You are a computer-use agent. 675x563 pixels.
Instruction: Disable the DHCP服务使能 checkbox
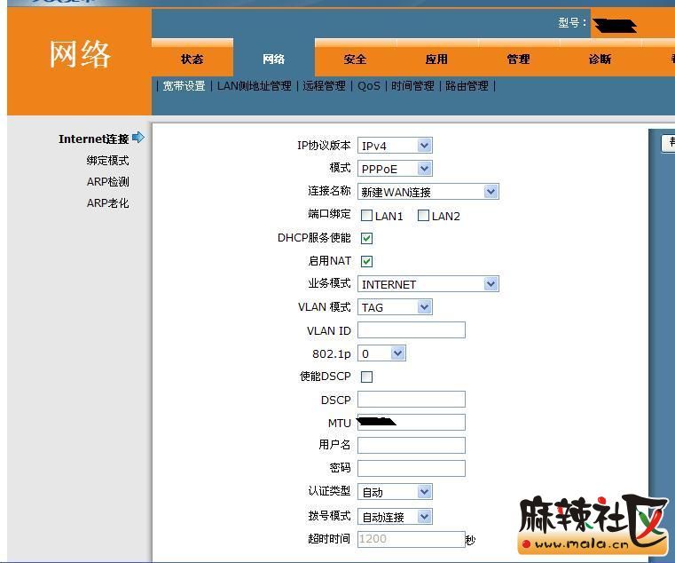366,238
